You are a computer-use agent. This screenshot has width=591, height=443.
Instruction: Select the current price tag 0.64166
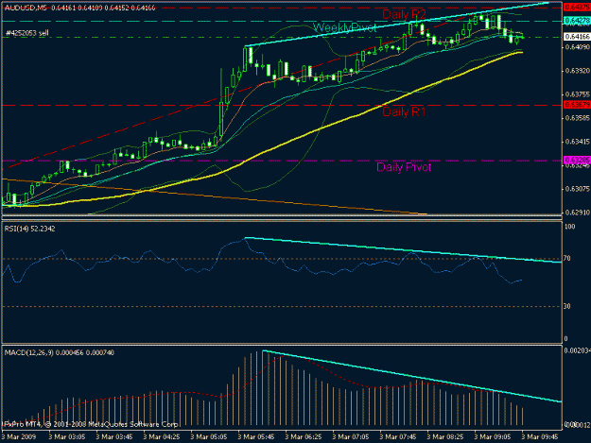pos(577,37)
